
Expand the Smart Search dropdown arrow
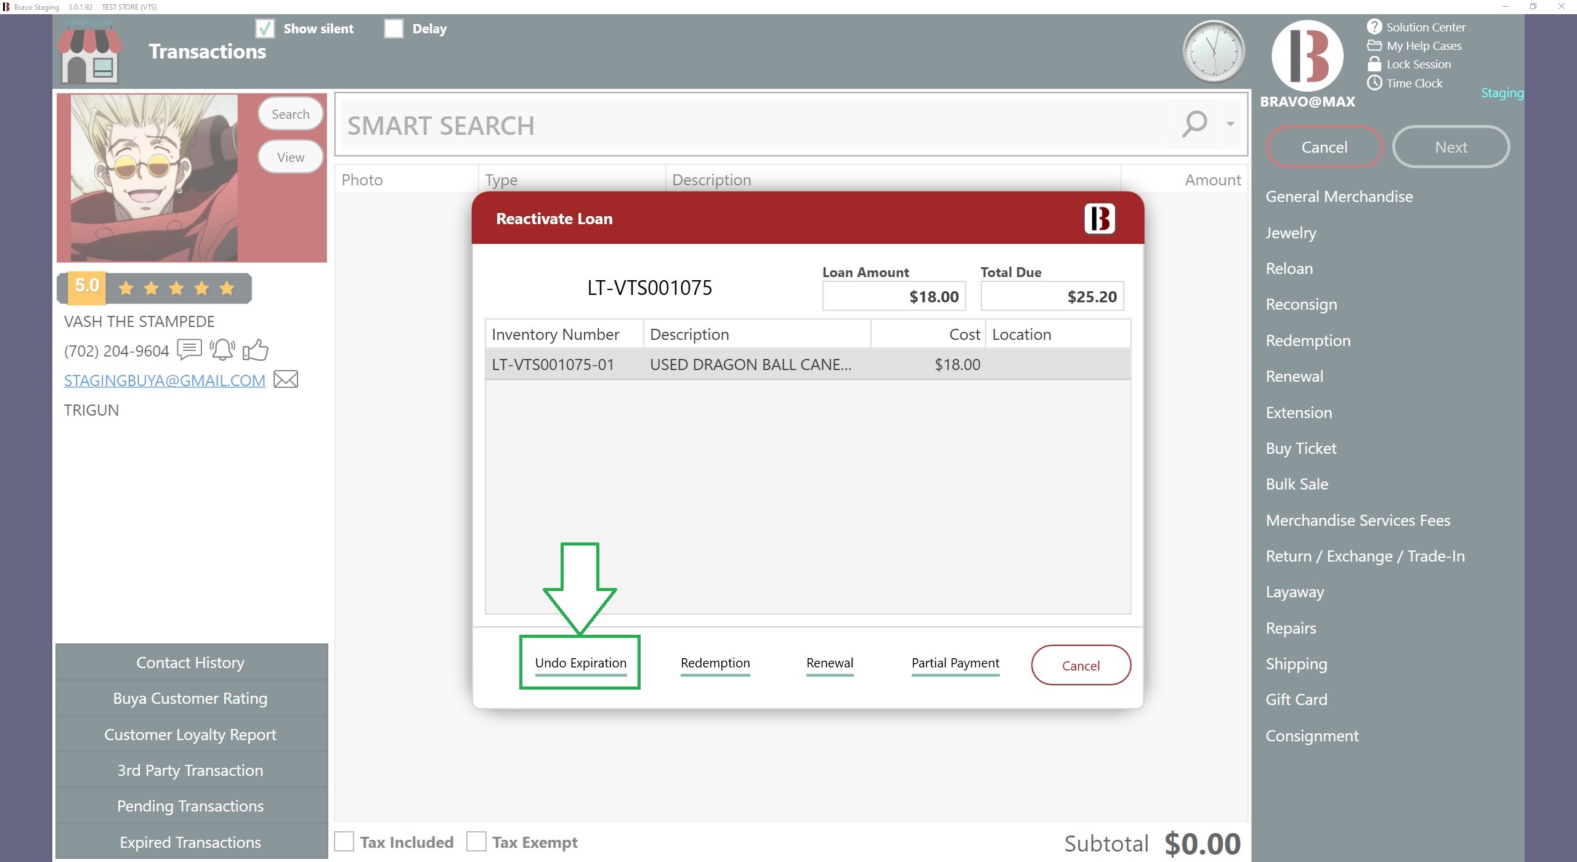(x=1230, y=124)
